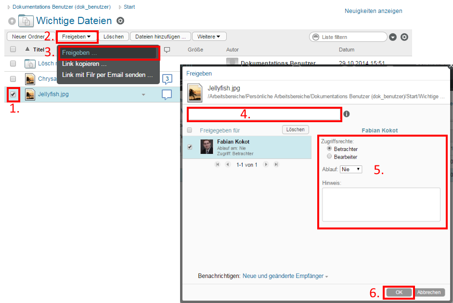Click the comment column header icon
Image resolution: width=453 pixels, height=303 pixels.
[x=167, y=50]
